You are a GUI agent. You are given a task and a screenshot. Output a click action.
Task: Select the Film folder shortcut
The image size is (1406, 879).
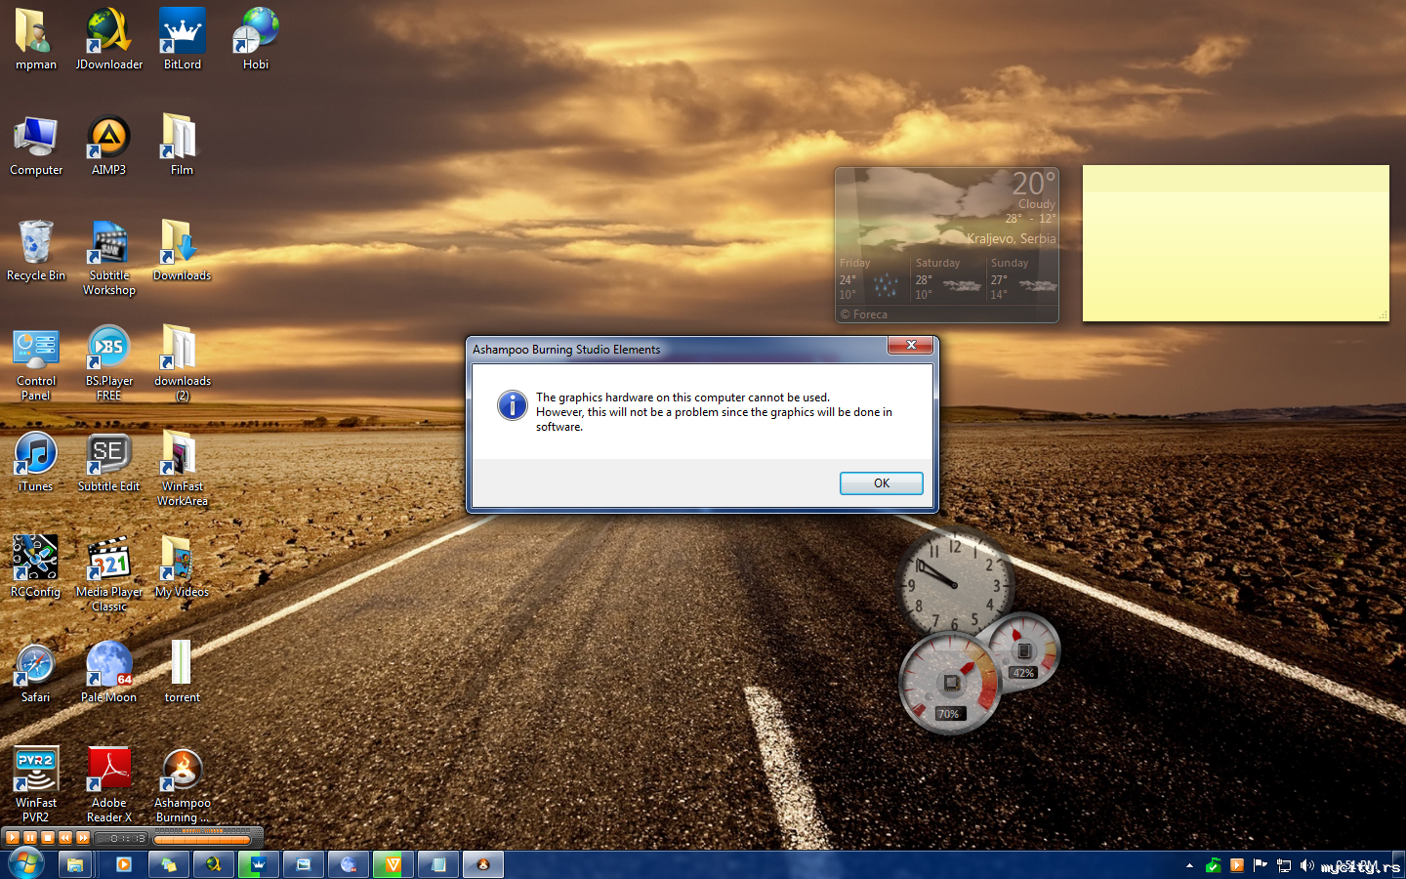(183, 146)
